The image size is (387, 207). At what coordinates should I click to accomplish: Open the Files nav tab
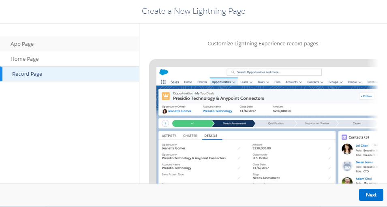[x=278, y=82]
